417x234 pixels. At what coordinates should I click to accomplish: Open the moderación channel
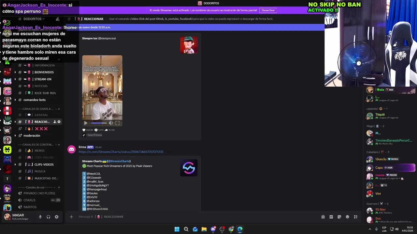click(x=39, y=136)
